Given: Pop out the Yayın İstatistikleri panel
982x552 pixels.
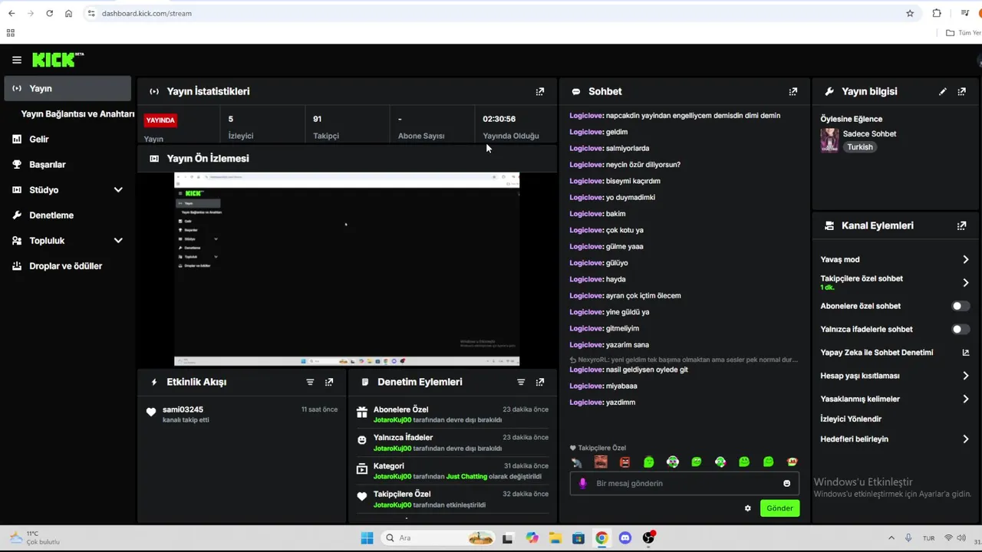Looking at the screenshot, I should click(540, 91).
